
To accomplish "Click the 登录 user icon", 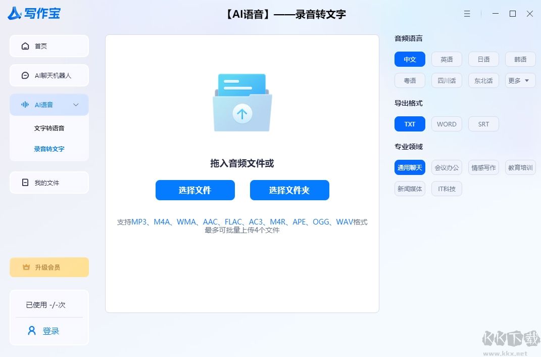I will 31,330.
